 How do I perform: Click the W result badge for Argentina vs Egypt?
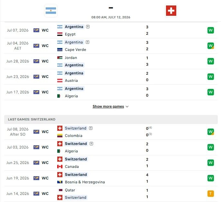pyautogui.click(x=211, y=30)
